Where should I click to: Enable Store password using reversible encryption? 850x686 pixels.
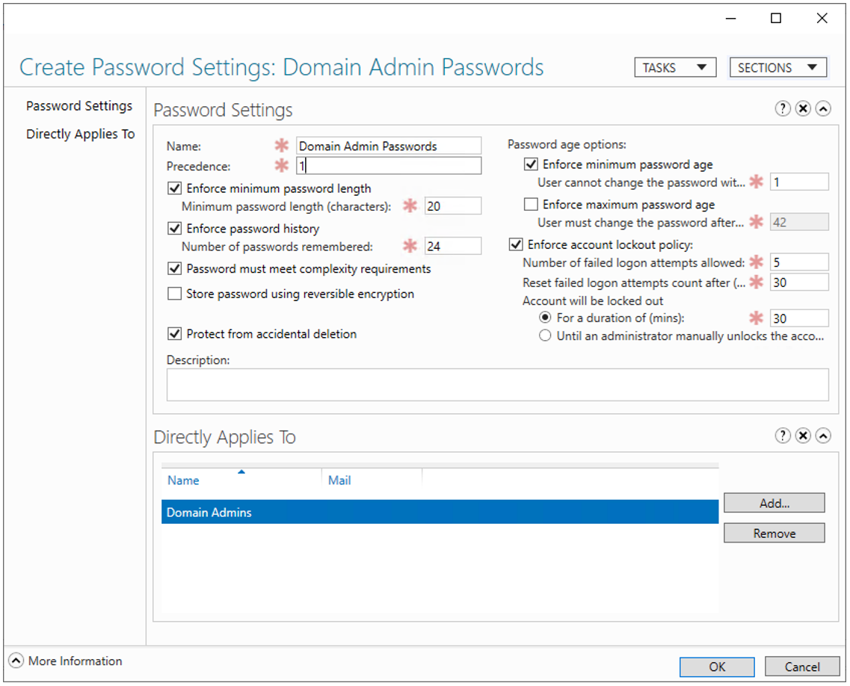175,294
